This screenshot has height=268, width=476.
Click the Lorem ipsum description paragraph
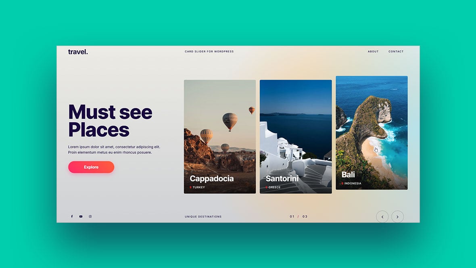114,149
